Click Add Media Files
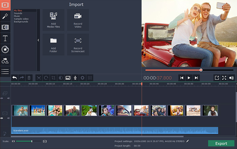The width and height of the screenshot is (237, 149). (53, 20)
